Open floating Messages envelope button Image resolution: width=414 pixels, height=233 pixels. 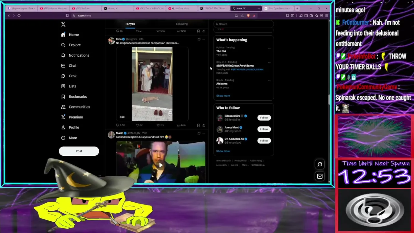click(320, 176)
